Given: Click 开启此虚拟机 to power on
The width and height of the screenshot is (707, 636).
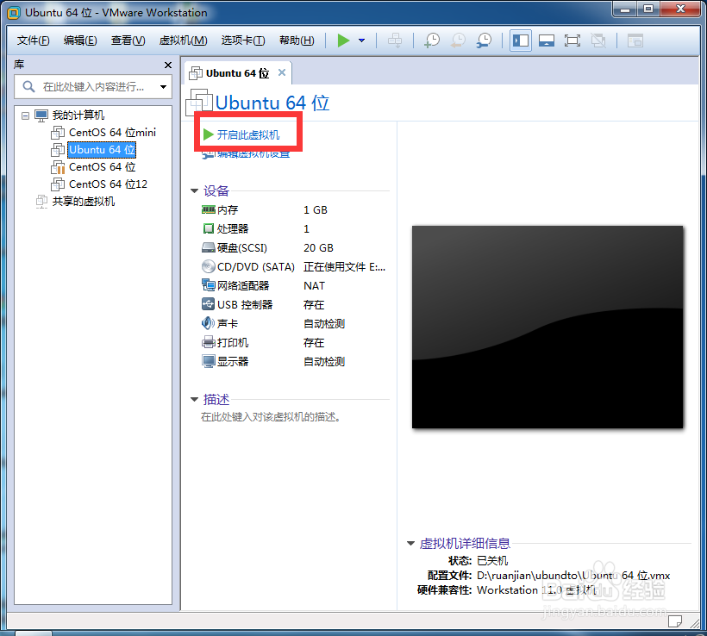Looking at the screenshot, I should (x=248, y=134).
